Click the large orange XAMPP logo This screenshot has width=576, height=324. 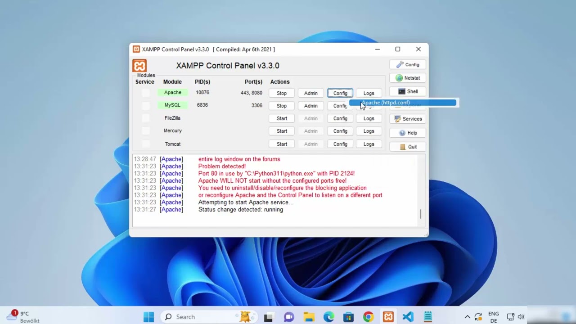139,66
